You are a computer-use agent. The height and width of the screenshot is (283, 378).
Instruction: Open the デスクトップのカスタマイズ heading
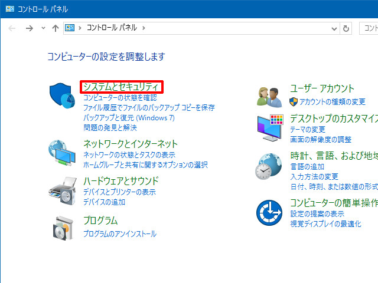pyautogui.click(x=334, y=119)
